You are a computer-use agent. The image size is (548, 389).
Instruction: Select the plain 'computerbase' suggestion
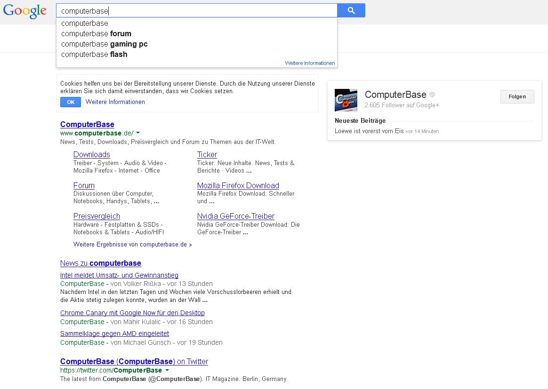click(x=197, y=24)
